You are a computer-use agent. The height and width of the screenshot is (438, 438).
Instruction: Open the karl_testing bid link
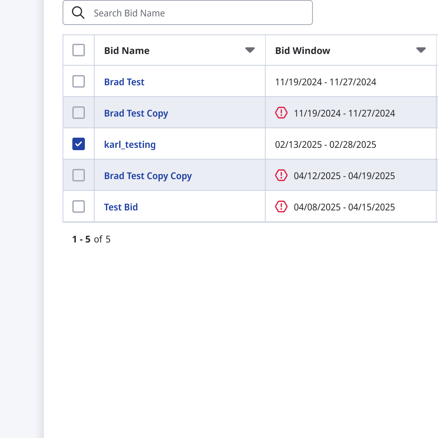pyautogui.click(x=130, y=144)
